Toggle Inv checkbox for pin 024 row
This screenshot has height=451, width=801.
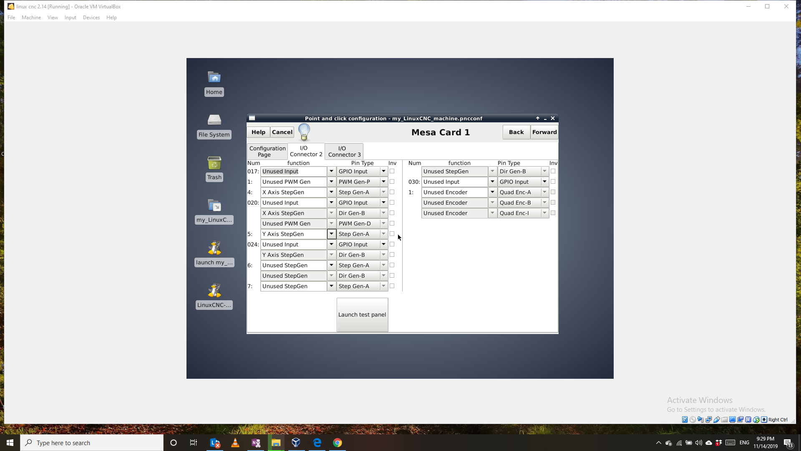tap(392, 244)
